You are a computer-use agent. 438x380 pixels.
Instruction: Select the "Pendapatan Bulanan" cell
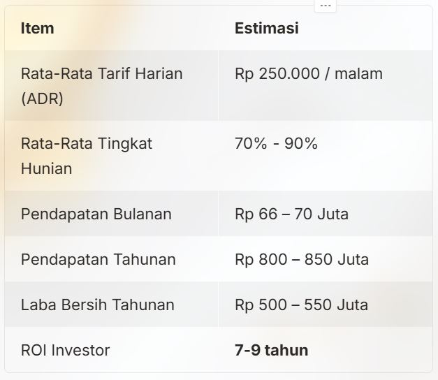point(96,214)
